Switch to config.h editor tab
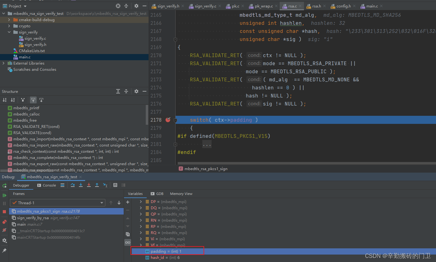Image resolution: width=436 pixels, height=262 pixels. point(343,6)
